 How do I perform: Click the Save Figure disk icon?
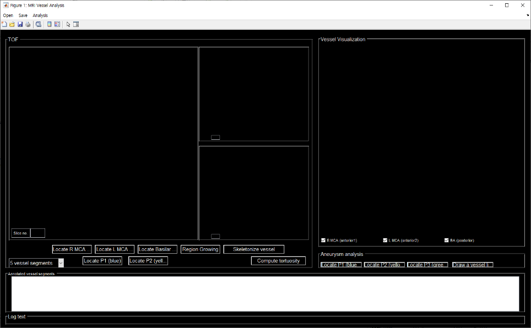point(20,24)
